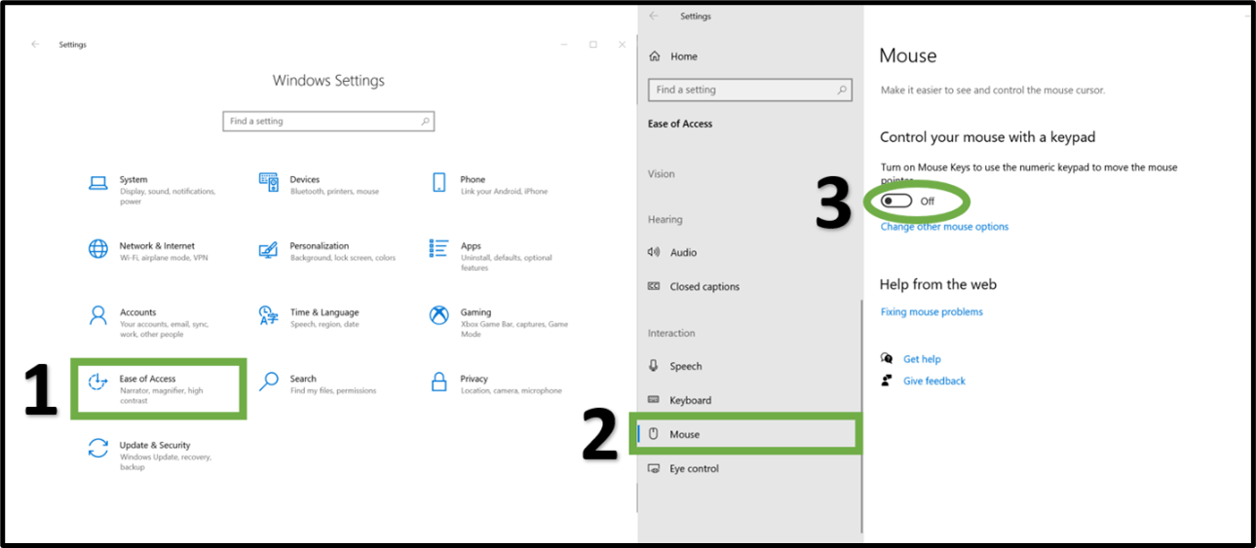This screenshot has width=1256, height=548.
Task: Click 'Vision' section label in sidebar
Action: pyautogui.click(x=662, y=173)
